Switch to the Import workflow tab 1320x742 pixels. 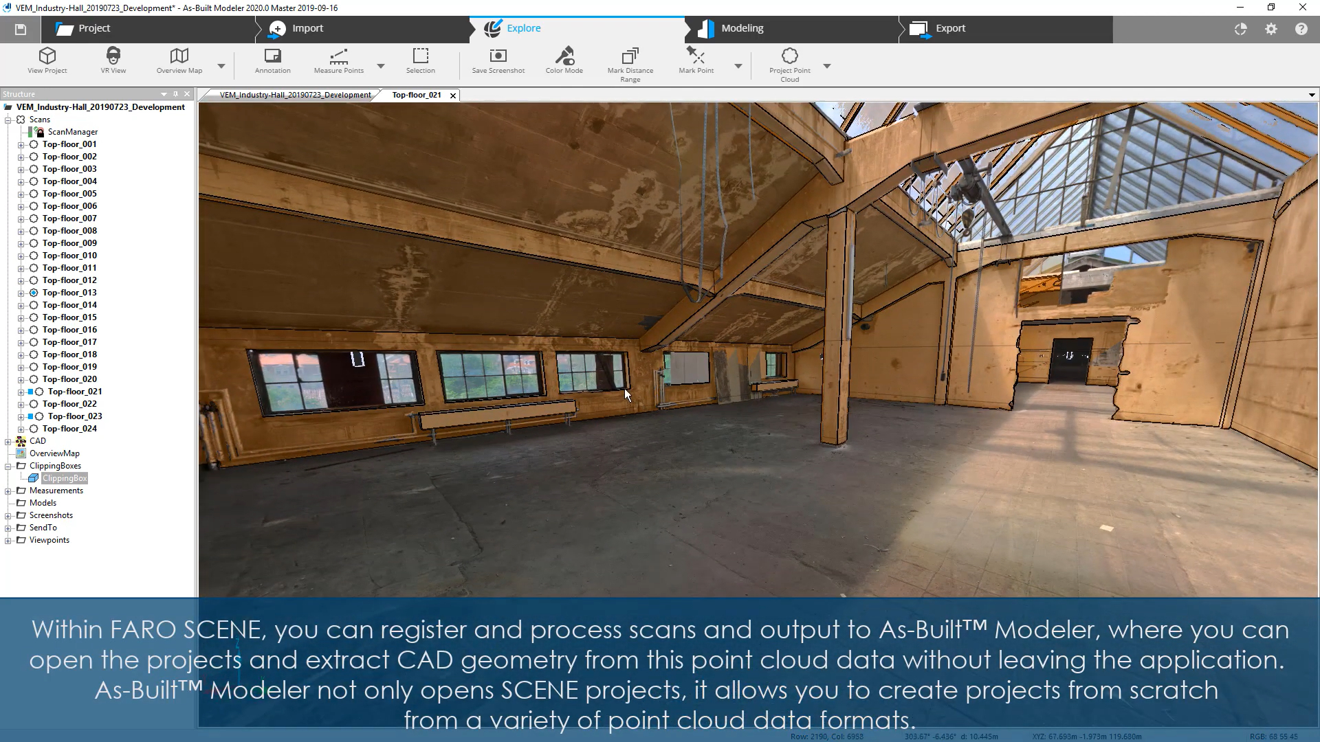click(362, 29)
